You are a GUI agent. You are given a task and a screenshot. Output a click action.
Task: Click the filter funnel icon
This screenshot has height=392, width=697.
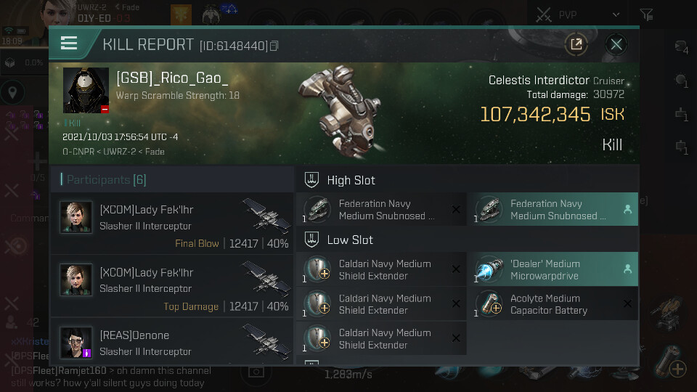pyautogui.click(x=647, y=15)
